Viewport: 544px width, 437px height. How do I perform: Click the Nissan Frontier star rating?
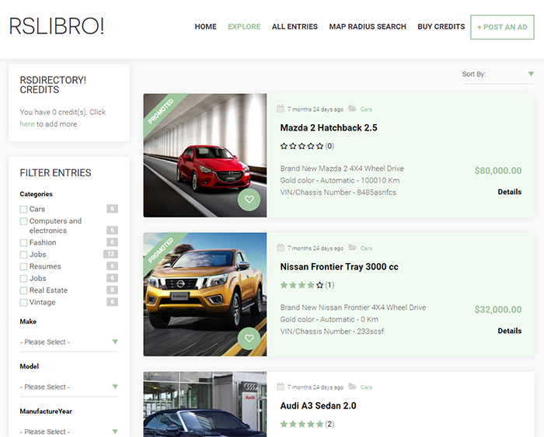[302, 285]
